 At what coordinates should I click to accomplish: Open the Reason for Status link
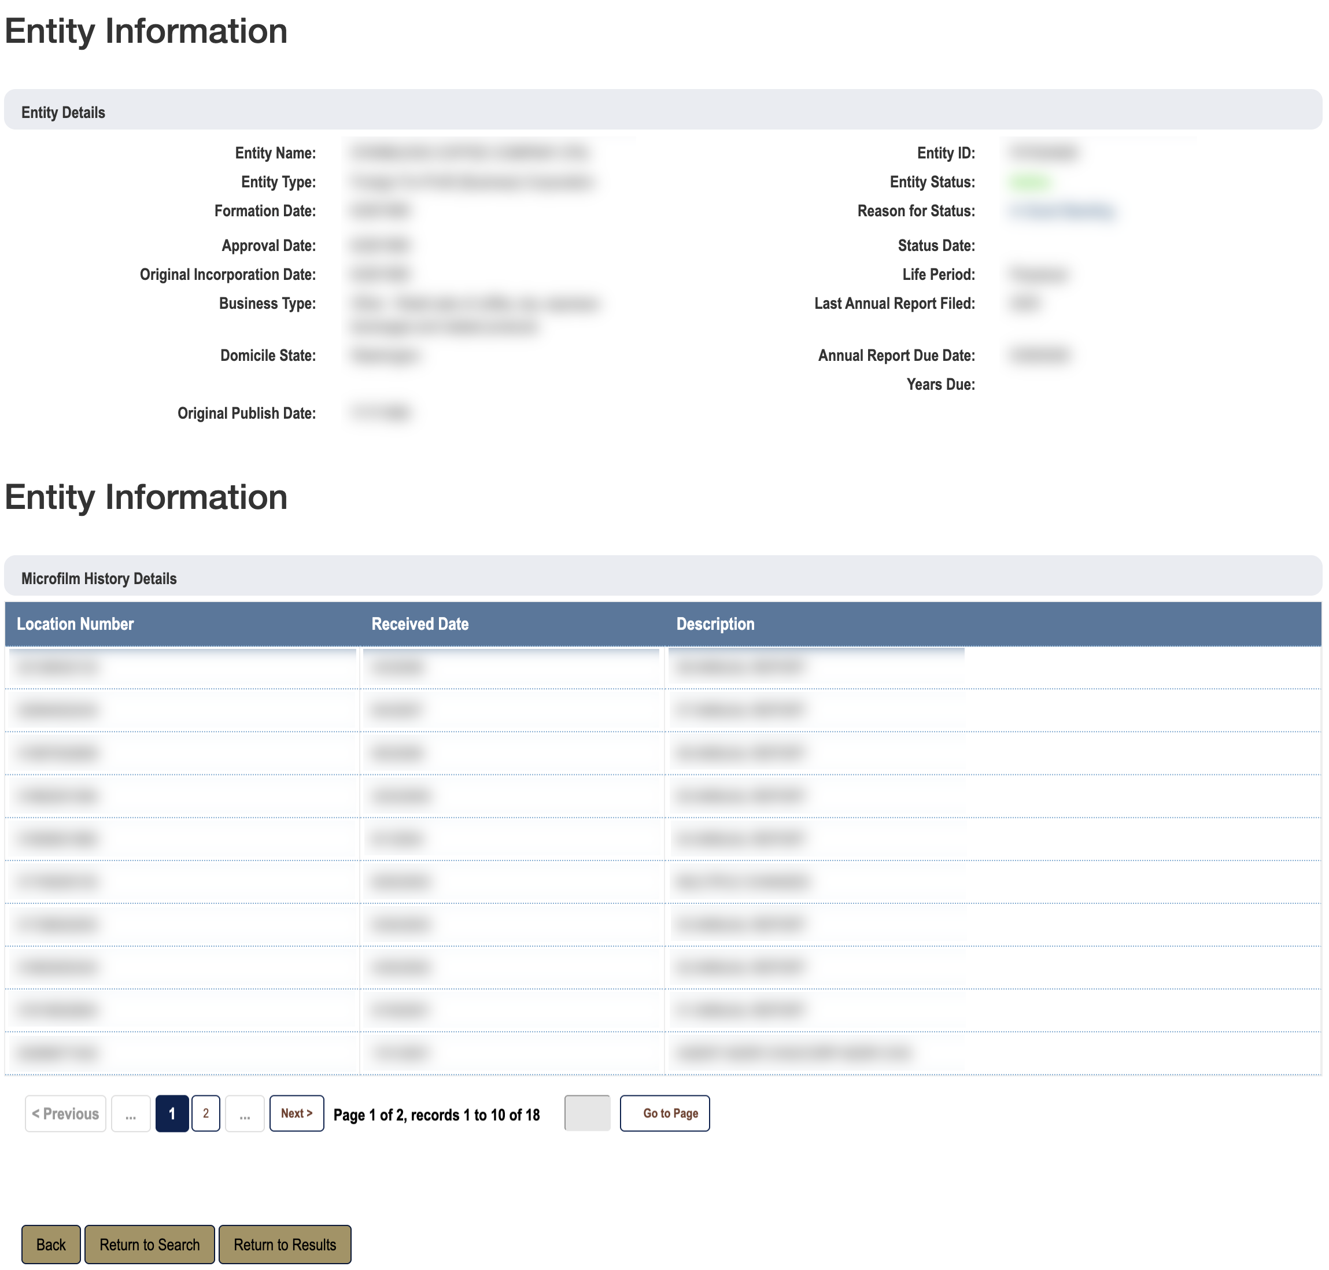[1062, 211]
